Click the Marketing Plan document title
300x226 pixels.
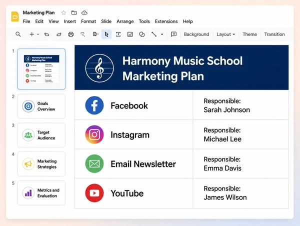pyautogui.click(x=38, y=12)
